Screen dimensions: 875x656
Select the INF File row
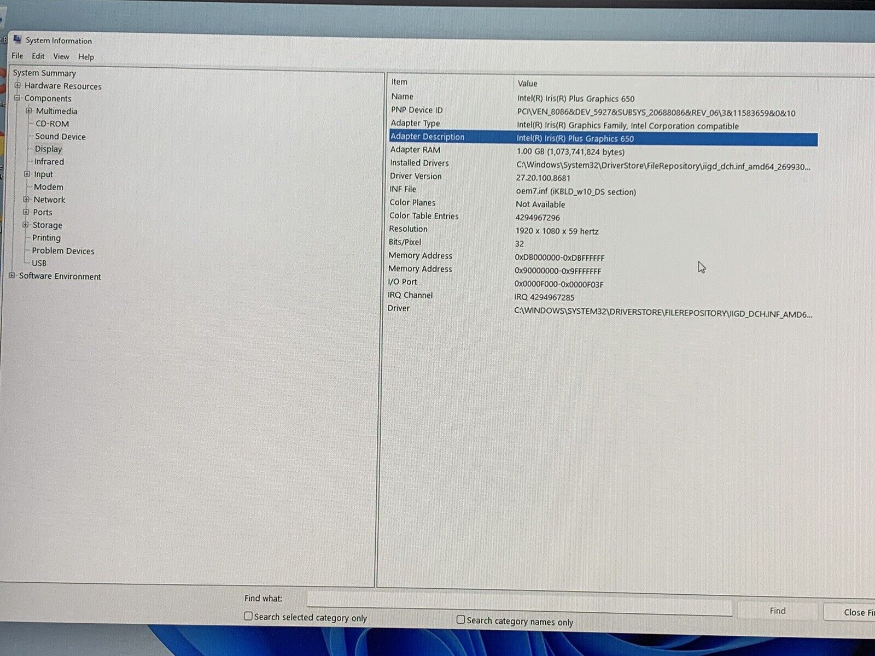pyautogui.click(x=603, y=190)
